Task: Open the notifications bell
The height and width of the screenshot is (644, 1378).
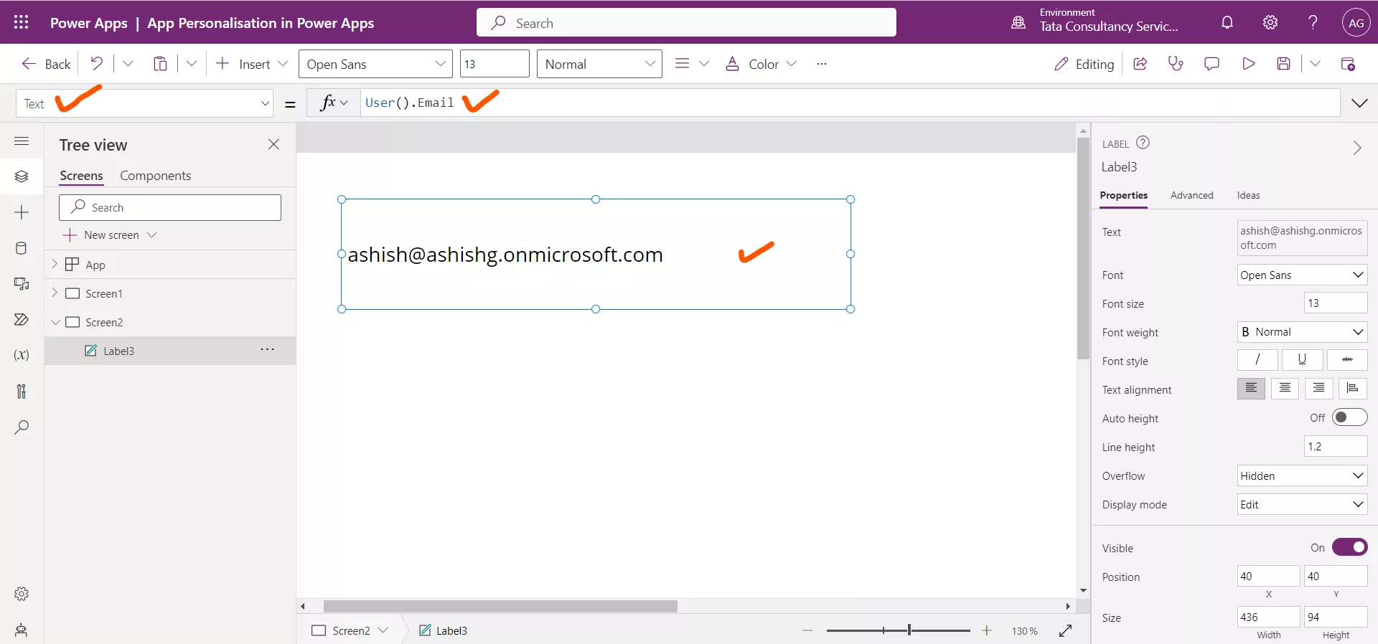Action: [1227, 22]
